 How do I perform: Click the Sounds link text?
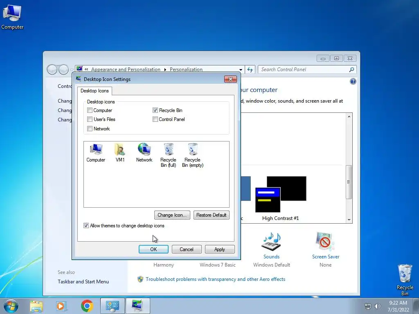[x=272, y=257]
